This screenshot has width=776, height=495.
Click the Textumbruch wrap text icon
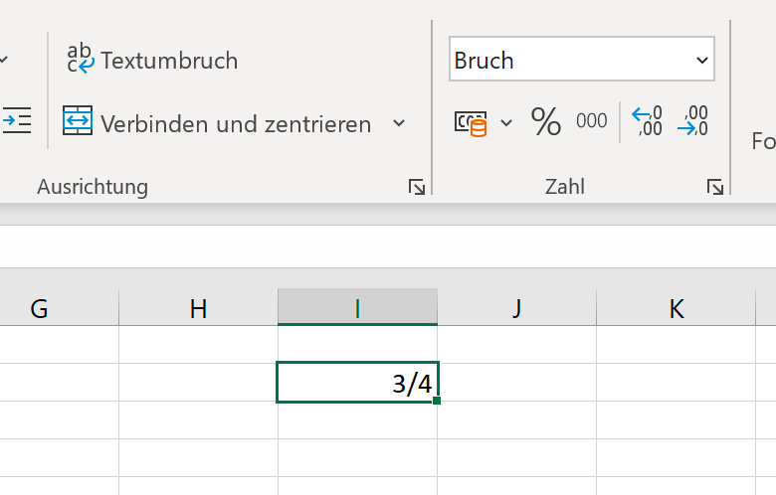(81, 59)
